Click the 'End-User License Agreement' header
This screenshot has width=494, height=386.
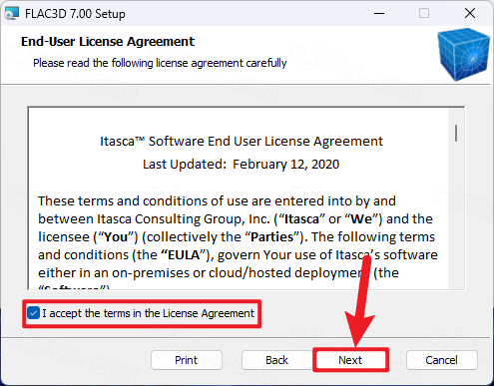108,42
